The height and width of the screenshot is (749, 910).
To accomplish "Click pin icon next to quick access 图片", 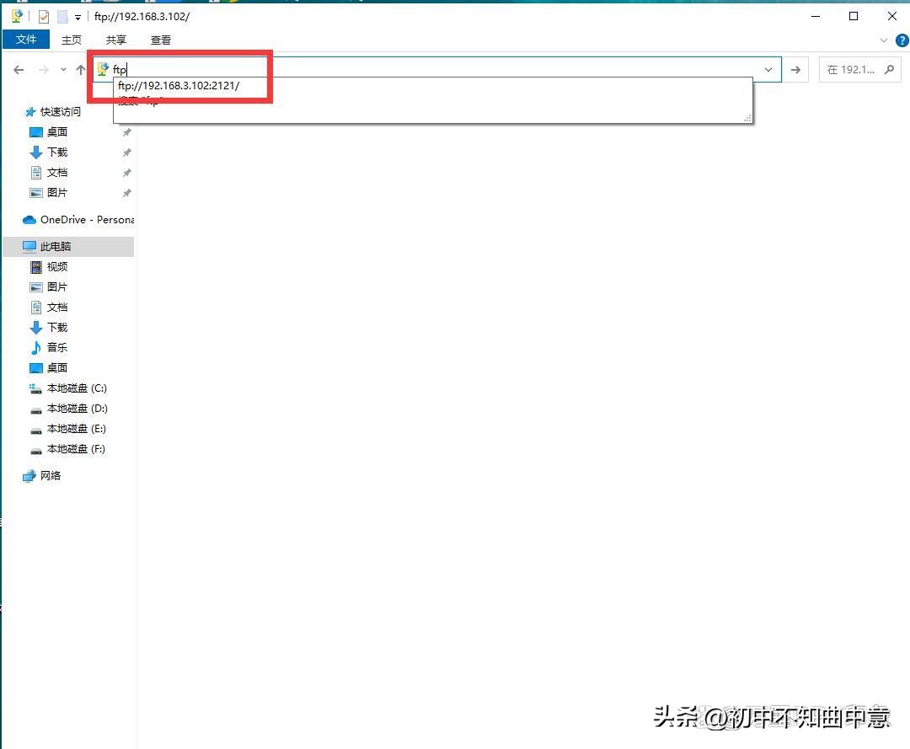I will point(126,193).
